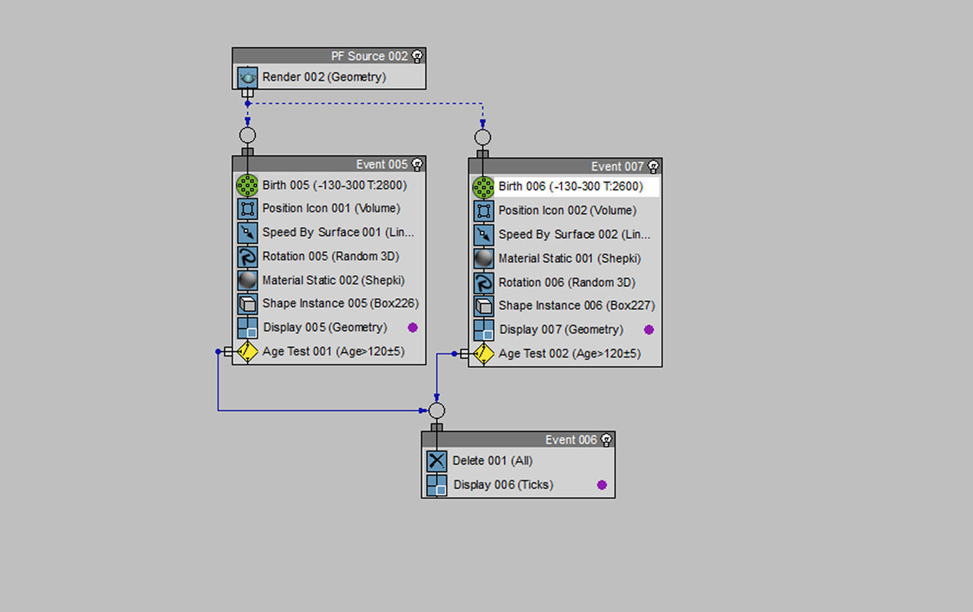Toggle PF Source 002 lightbulb on/off
973x612 pixels.
(417, 56)
